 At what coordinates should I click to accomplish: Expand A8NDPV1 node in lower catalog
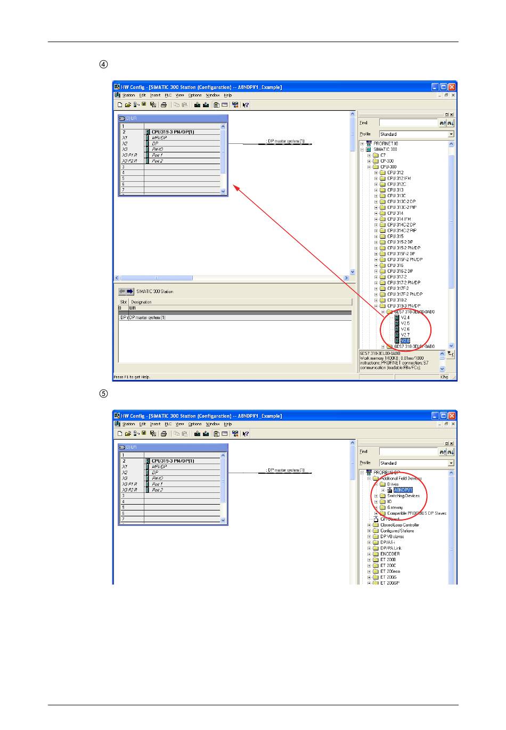(383, 490)
